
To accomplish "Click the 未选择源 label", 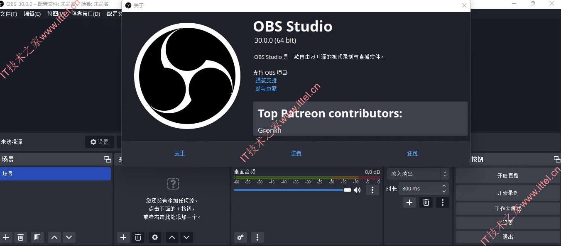I will (12, 142).
